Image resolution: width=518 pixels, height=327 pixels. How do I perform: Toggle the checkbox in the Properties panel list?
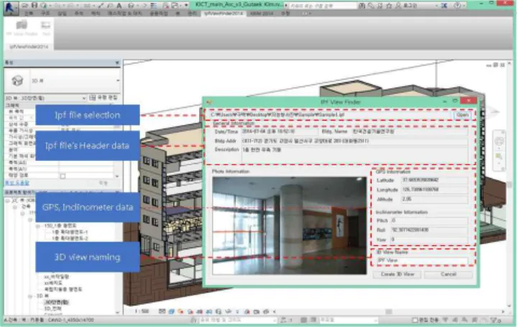pyautogui.click(x=63, y=176)
